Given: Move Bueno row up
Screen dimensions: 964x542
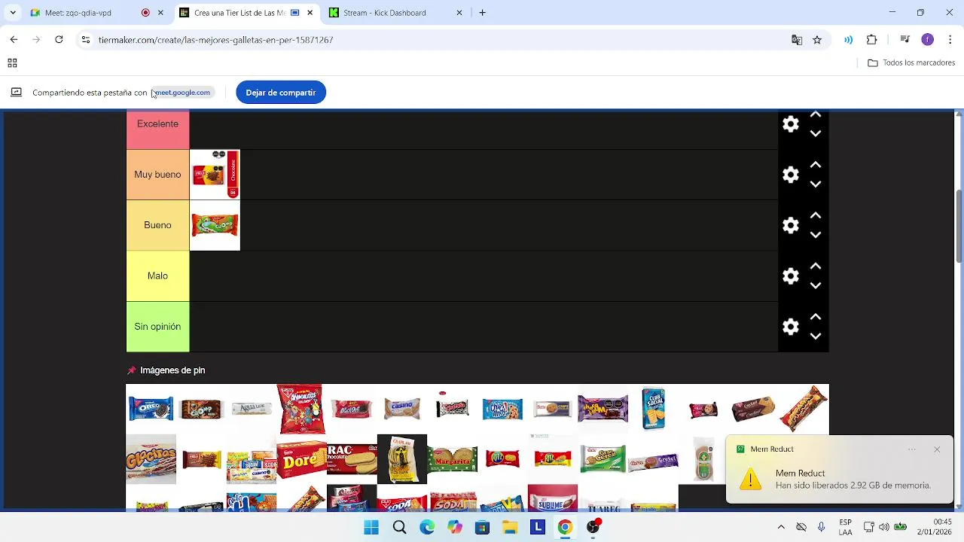Looking at the screenshot, I should point(815,215).
